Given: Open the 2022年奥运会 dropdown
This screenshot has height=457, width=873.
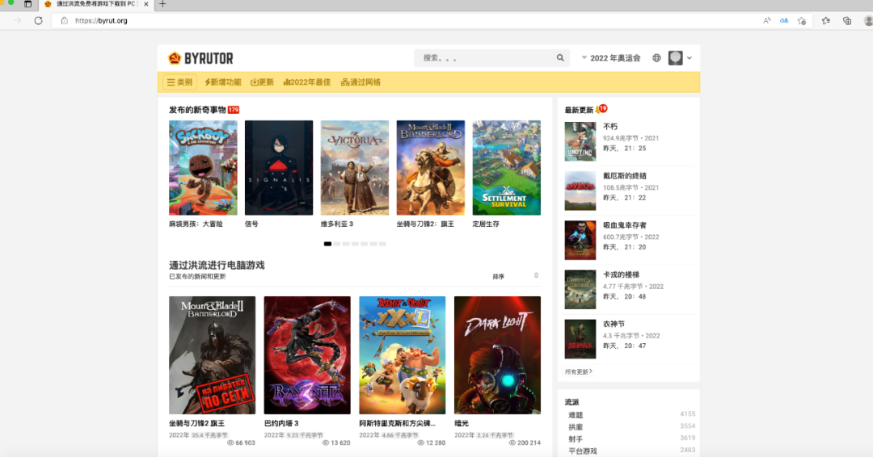Looking at the screenshot, I should pos(611,58).
